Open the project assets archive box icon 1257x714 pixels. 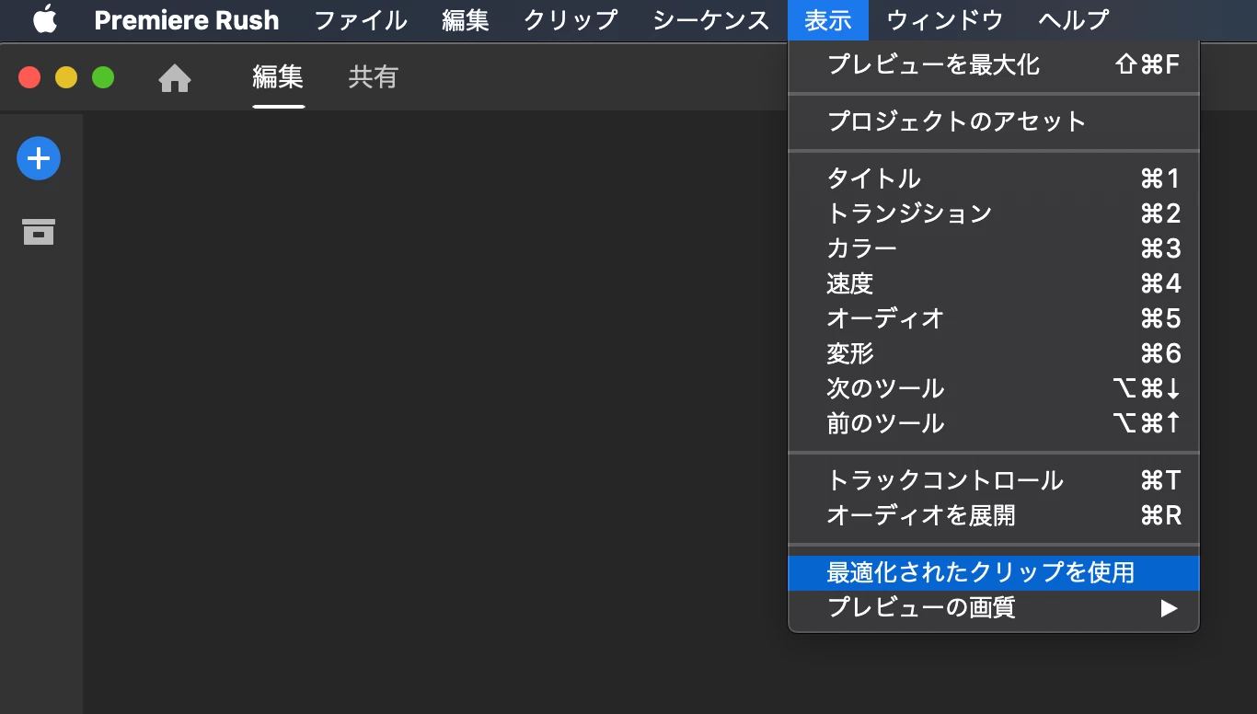pyautogui.click(x=39, y=232)
